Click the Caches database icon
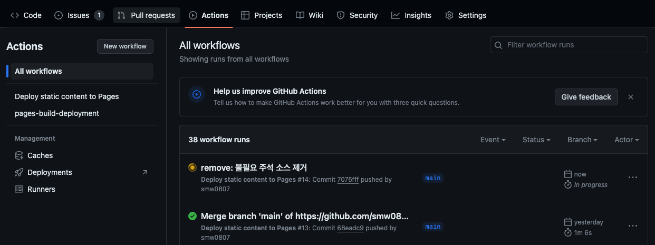 pos(19,155)
